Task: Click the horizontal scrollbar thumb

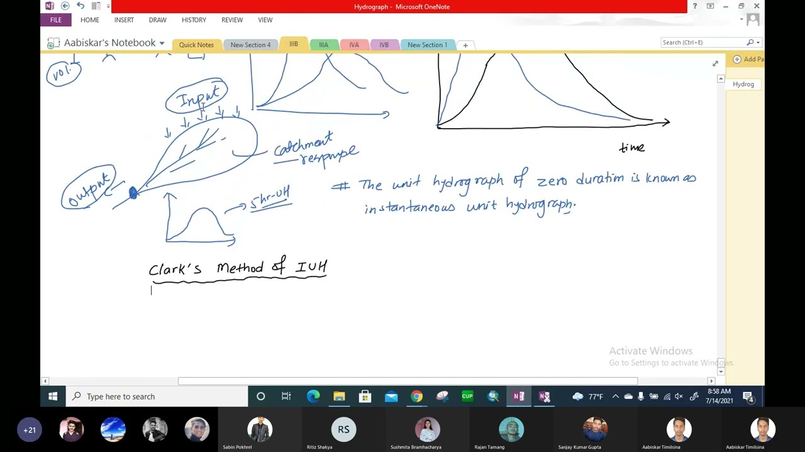Action: click(408, 381)
